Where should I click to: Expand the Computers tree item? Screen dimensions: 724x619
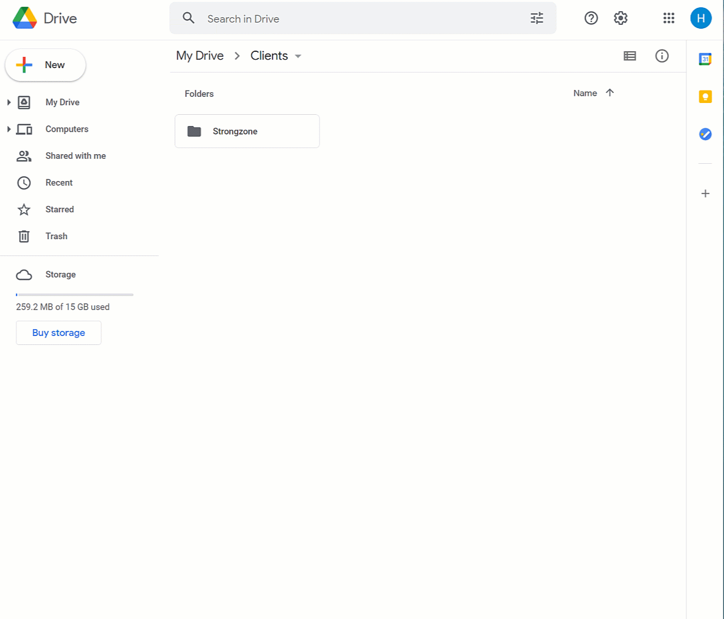[8, 129]
